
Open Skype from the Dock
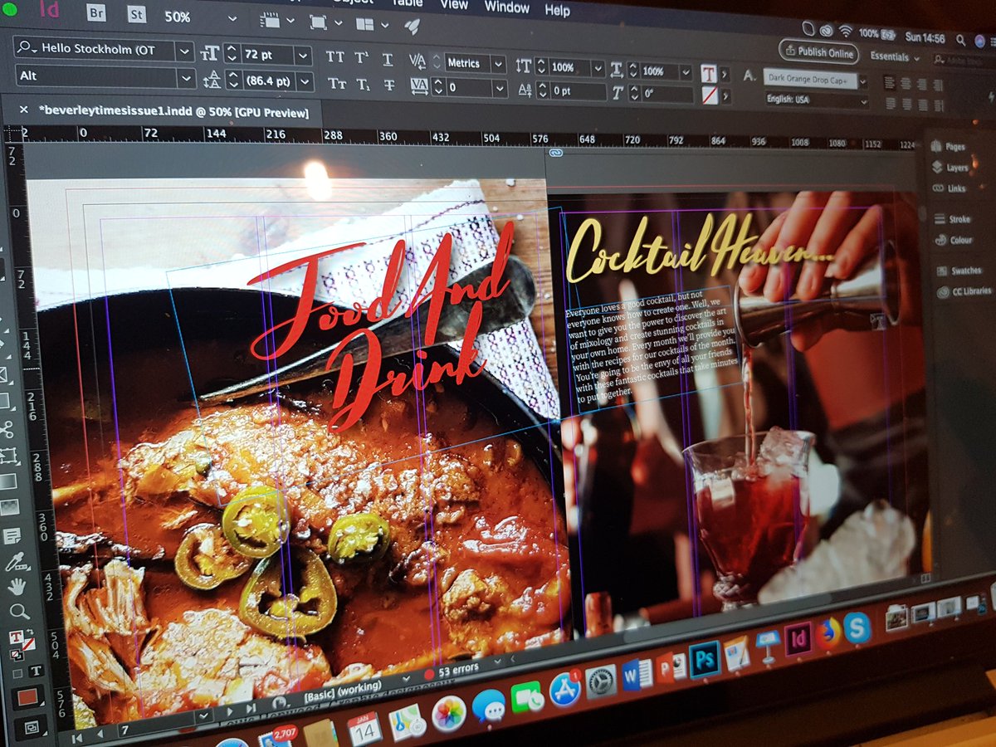click(857, 628)
